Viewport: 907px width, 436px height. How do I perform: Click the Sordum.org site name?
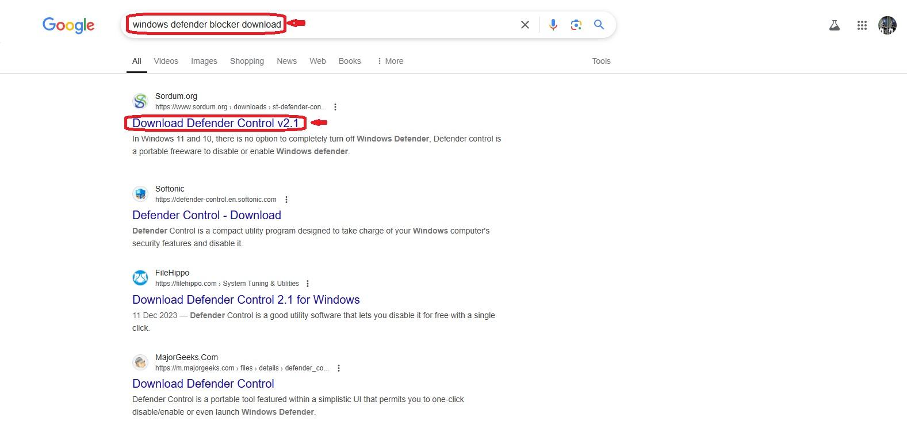(x=176, y=96)
